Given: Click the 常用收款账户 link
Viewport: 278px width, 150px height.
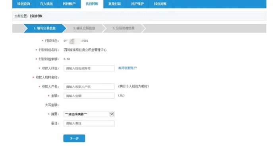Looking at the screenshot, I should [x=127, y=68].
